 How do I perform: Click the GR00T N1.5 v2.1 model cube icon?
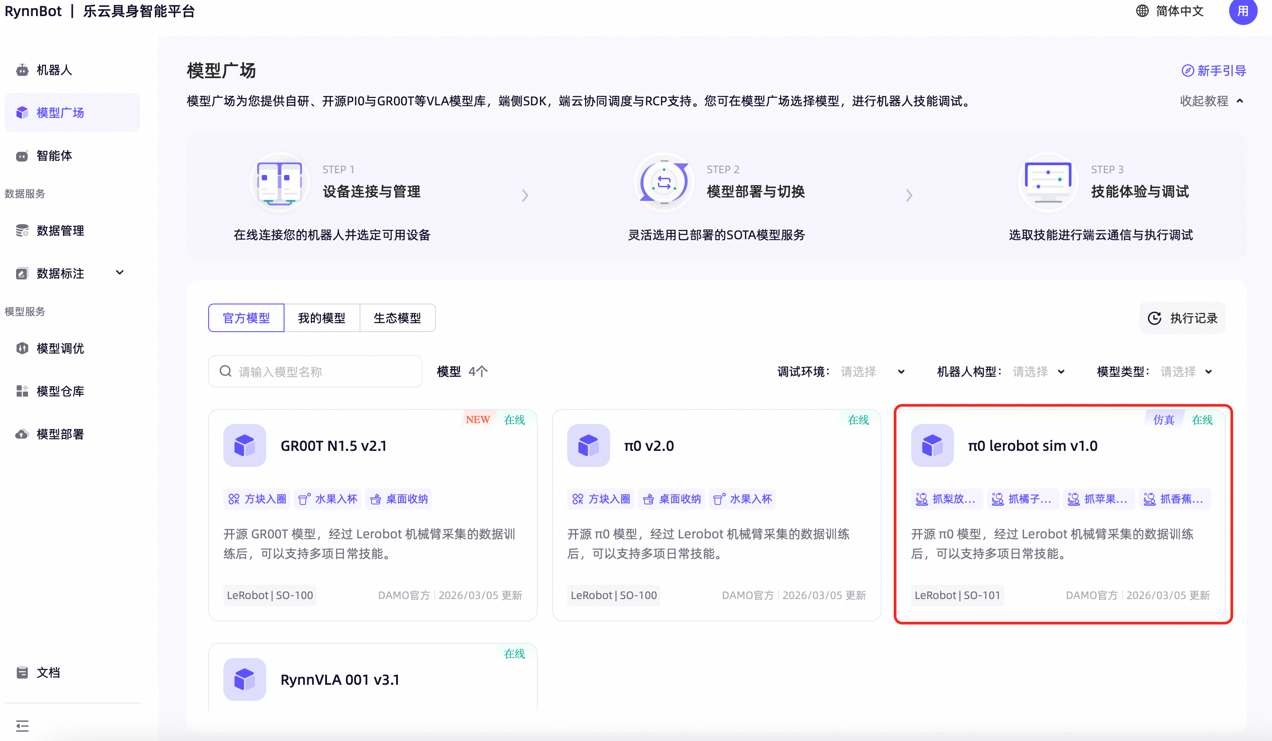[244, 445]
